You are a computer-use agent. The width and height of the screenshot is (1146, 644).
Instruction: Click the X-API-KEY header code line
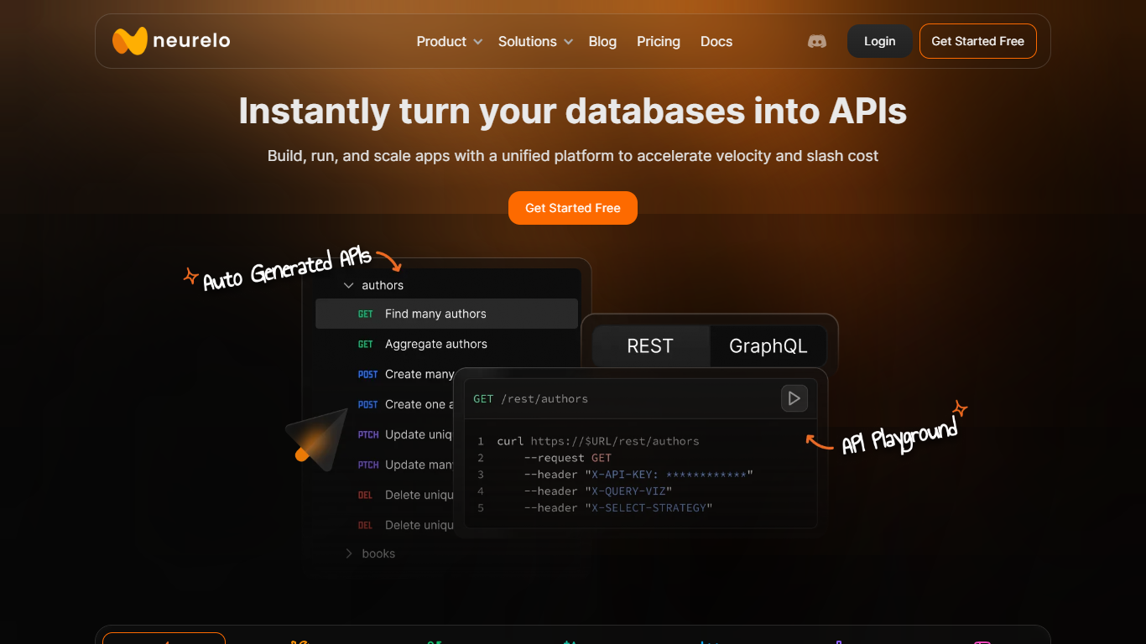(x=638, y=475)
